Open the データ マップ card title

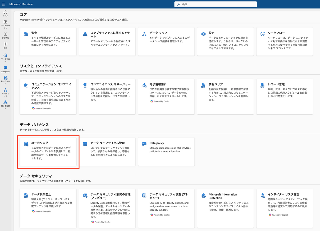pyautogui.click(x=158, y=33)
